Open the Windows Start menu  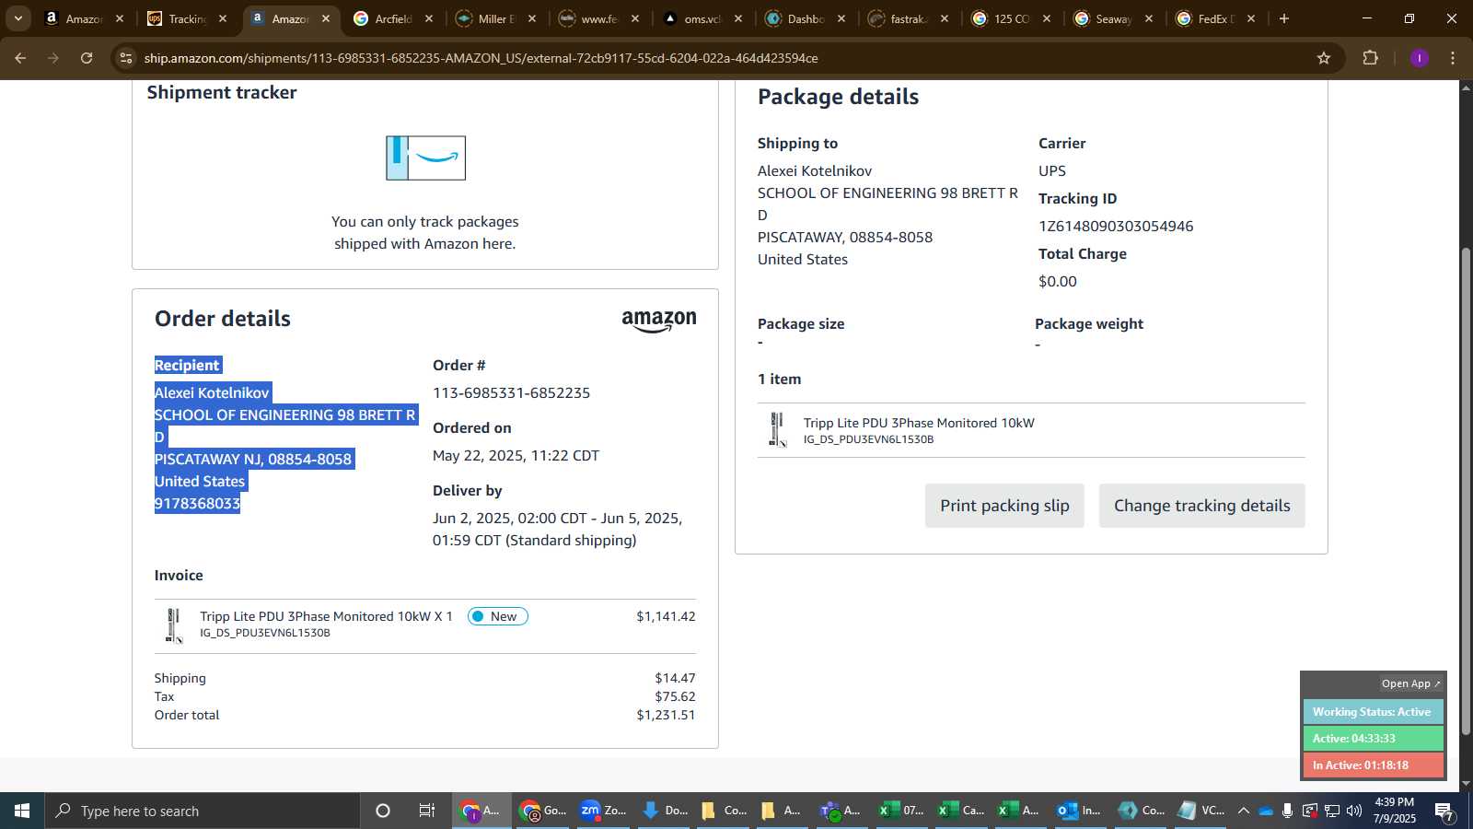[x=22, y=811]
